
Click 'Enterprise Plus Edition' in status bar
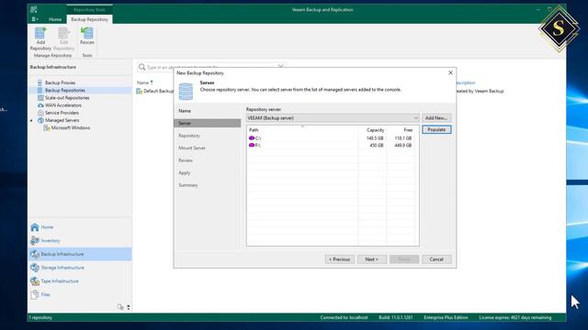click(446, 317)
